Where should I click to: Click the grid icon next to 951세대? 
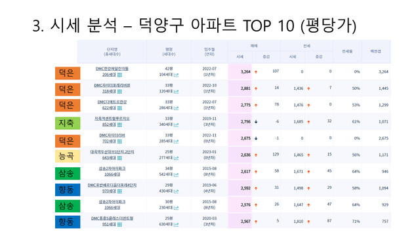click(119, 224)
